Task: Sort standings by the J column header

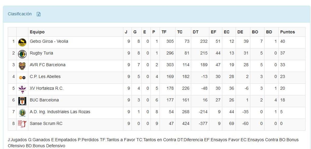Action: pos(125,32)
